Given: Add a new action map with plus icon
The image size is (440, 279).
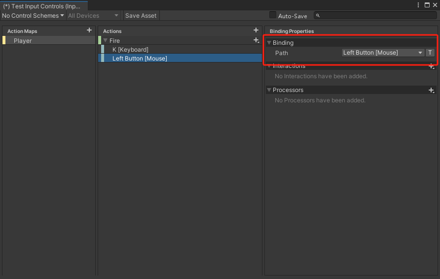Looking at the screenshot, I should 89,30.
